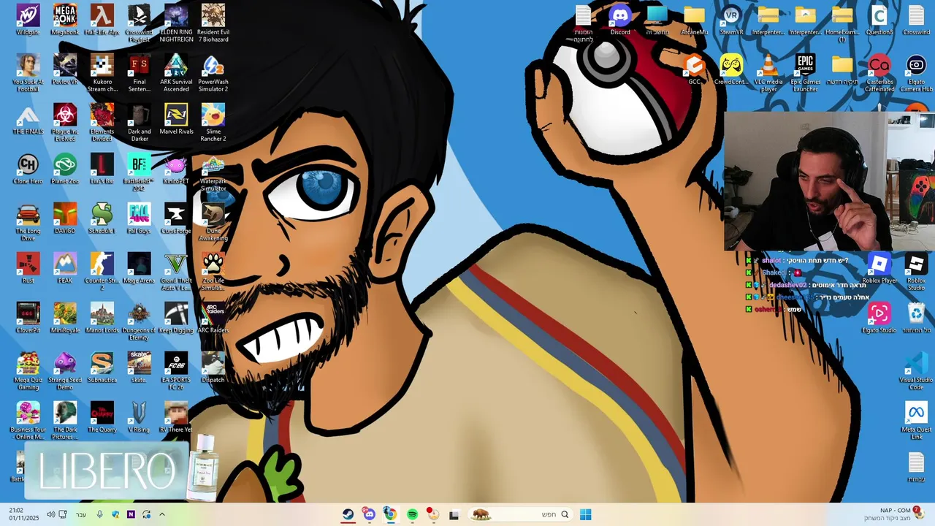This screenshot has height=526, width=935.
Task: Open Elgato Camera Hub shortcut
Action: tap(916, 73)
